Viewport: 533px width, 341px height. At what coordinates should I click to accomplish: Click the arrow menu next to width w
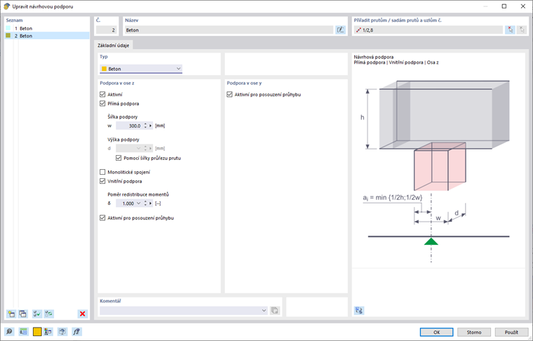pos(150,126)
